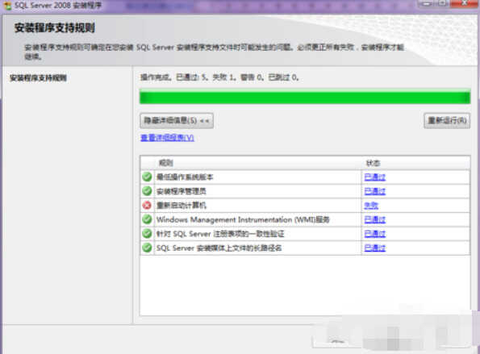Click the green check icon for 安装程序管理员
This screenshot has height=354, width=480.
coord(147,191)
